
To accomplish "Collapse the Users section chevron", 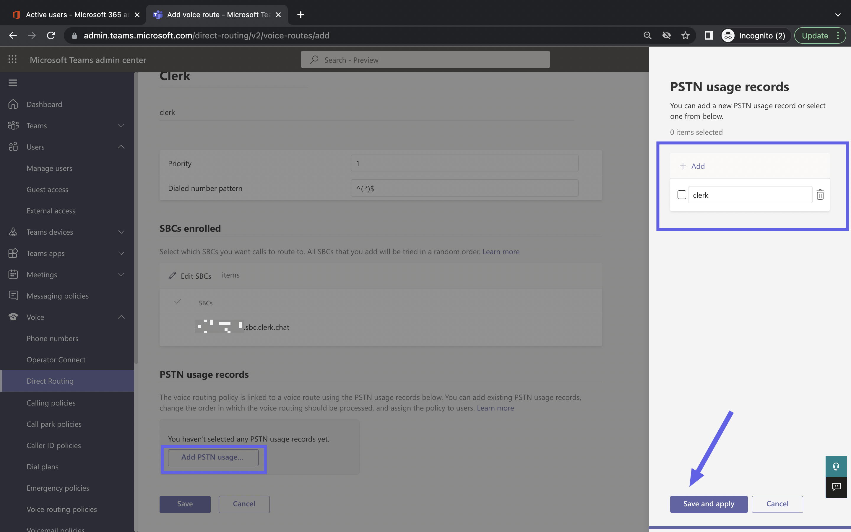I will tap(121, 147).
